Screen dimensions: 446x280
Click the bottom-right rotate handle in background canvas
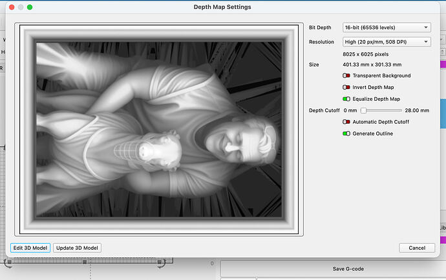coord(160,263)
